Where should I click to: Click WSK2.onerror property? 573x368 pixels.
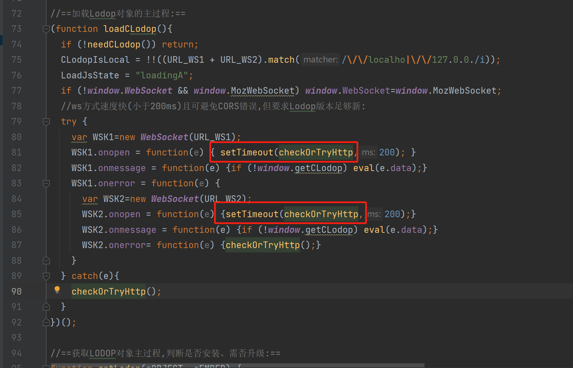114,245
